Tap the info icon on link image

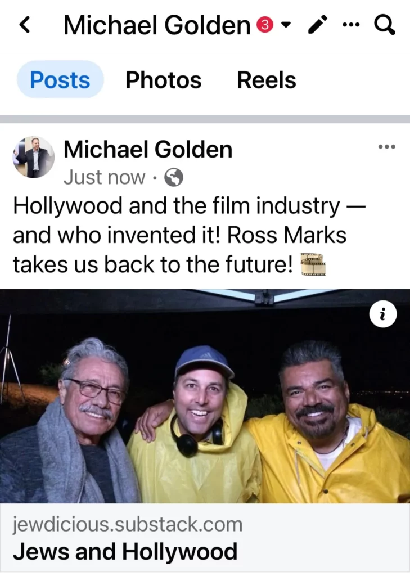pos(383,314)
